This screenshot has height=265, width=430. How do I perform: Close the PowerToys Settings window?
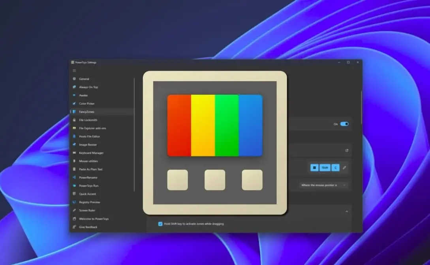(x=358, y=62)
